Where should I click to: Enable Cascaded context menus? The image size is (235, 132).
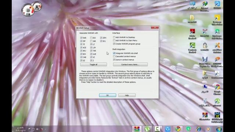tap(114, 56)
